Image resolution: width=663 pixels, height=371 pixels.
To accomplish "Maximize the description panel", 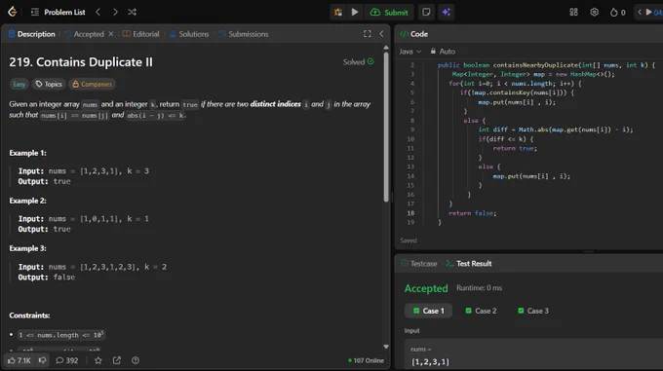I will point(367,34).
